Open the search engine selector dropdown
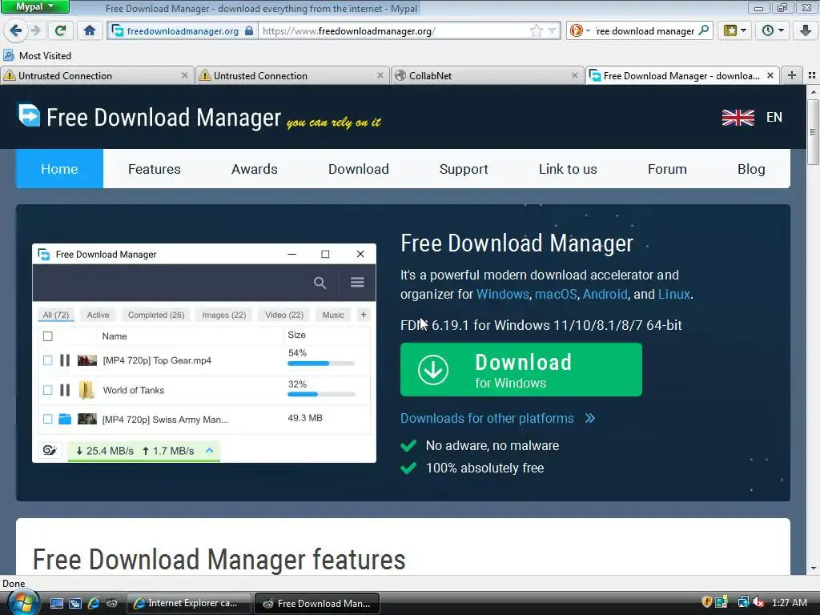This screenshot has height=615, width=820. click(x=580, y=31)
